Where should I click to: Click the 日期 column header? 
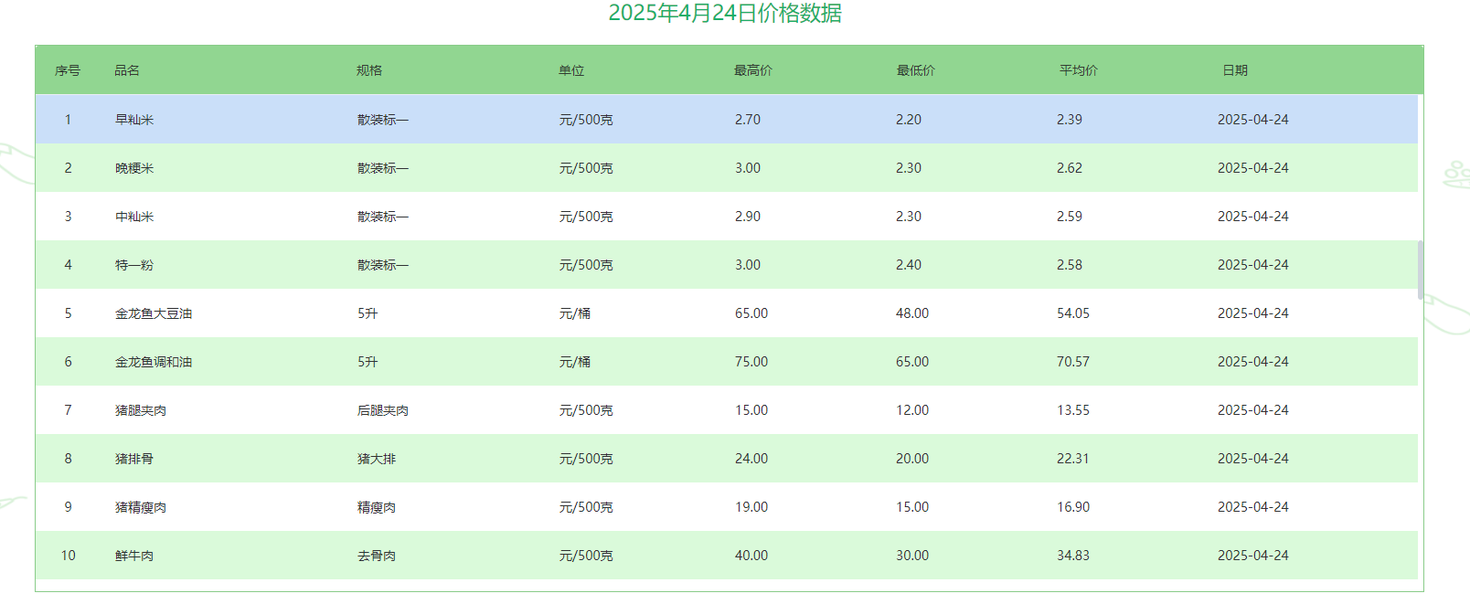[1234, 70]
